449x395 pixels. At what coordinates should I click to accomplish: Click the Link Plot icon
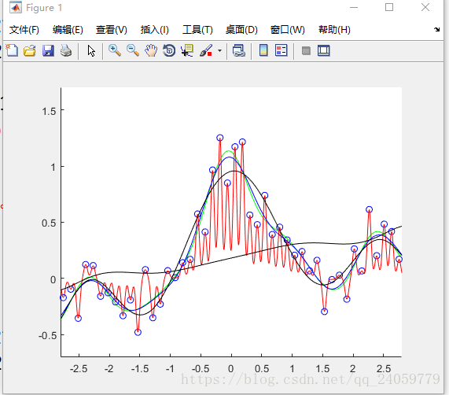[239, 50]
